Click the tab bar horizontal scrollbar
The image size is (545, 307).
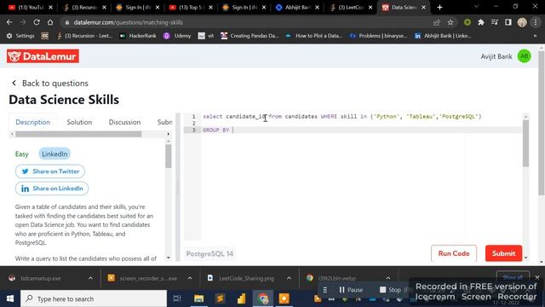click(x=78, y=134)
